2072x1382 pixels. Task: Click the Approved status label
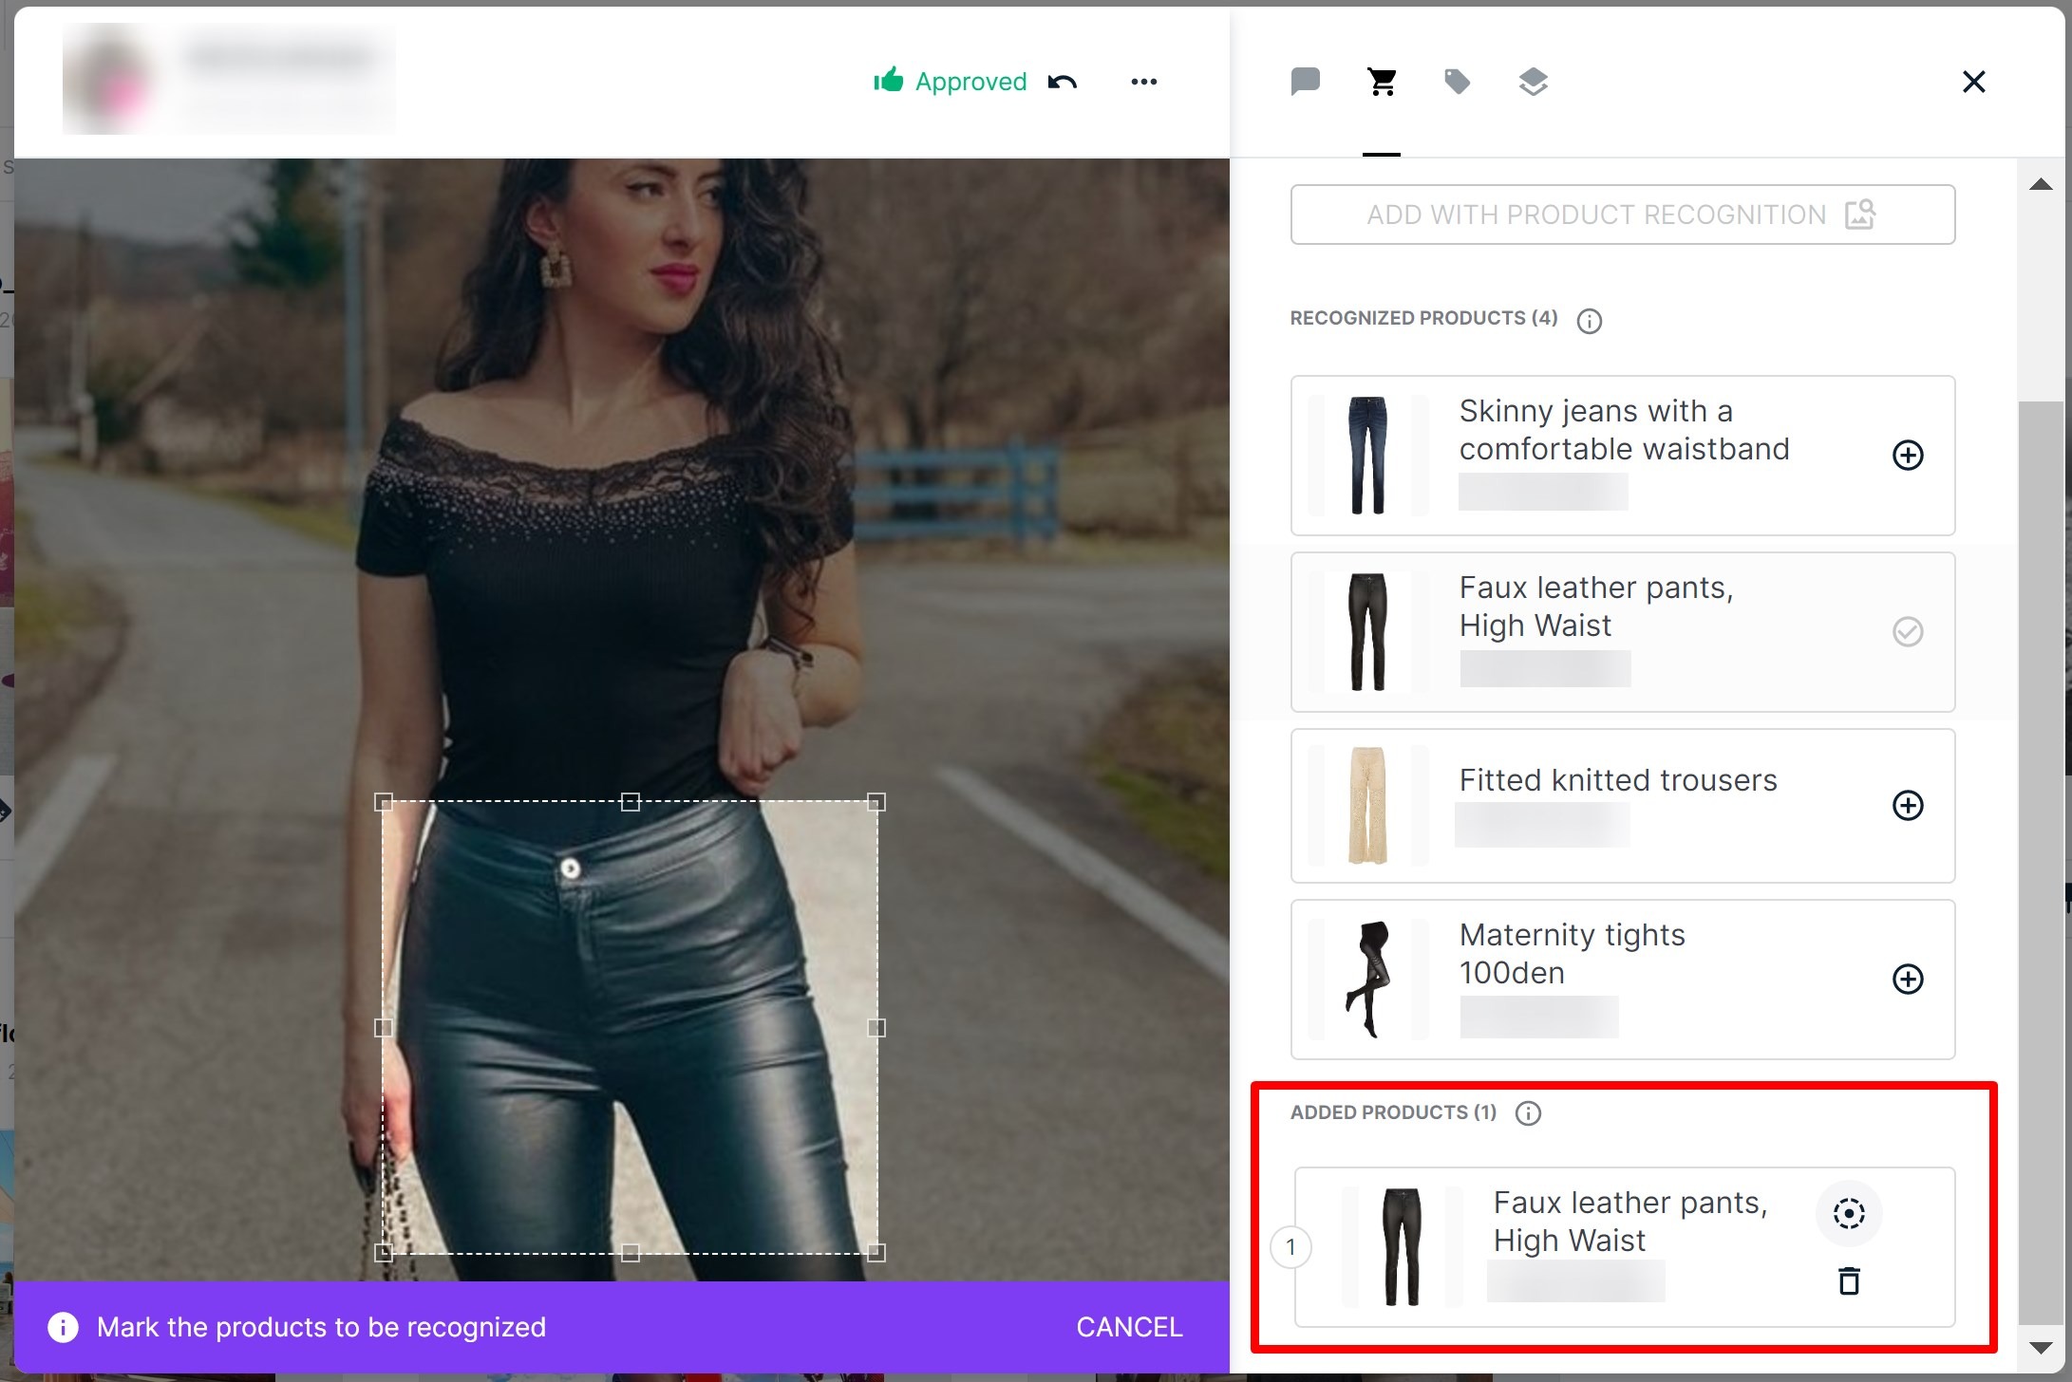tap(970, 82)
